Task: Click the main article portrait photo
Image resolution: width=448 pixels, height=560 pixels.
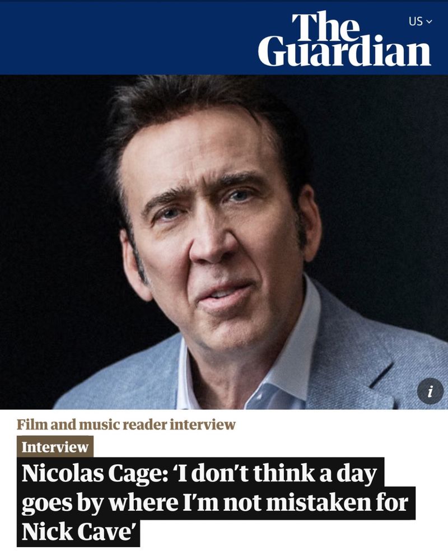Action: (224, 242)
